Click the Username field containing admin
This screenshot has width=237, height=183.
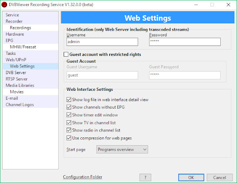coord(102,42)
